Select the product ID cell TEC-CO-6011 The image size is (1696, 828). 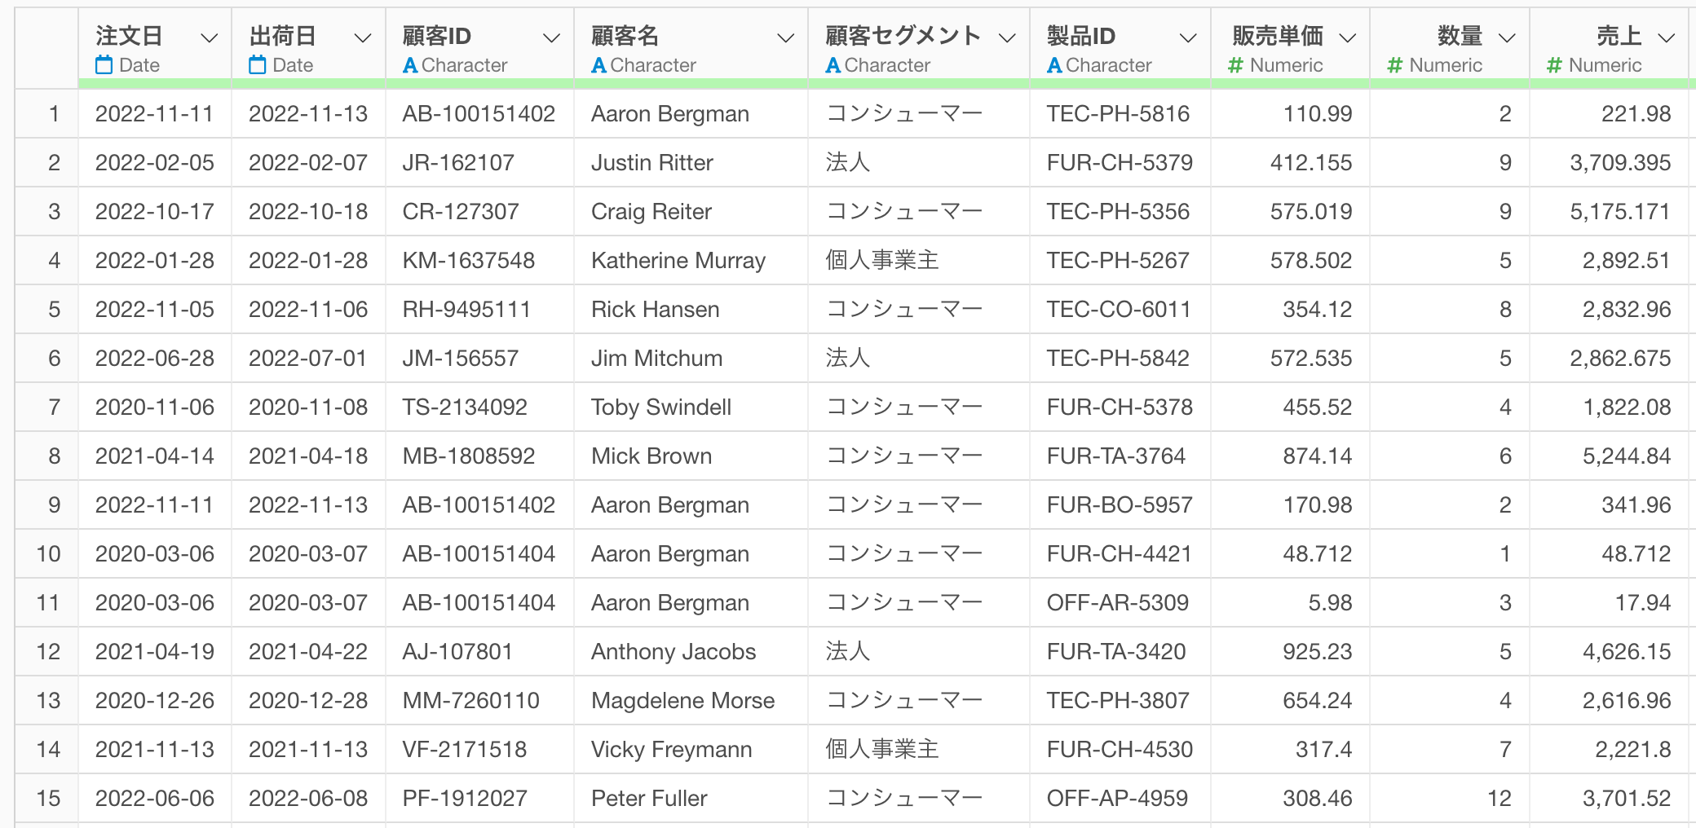(x=1119, y=310)
